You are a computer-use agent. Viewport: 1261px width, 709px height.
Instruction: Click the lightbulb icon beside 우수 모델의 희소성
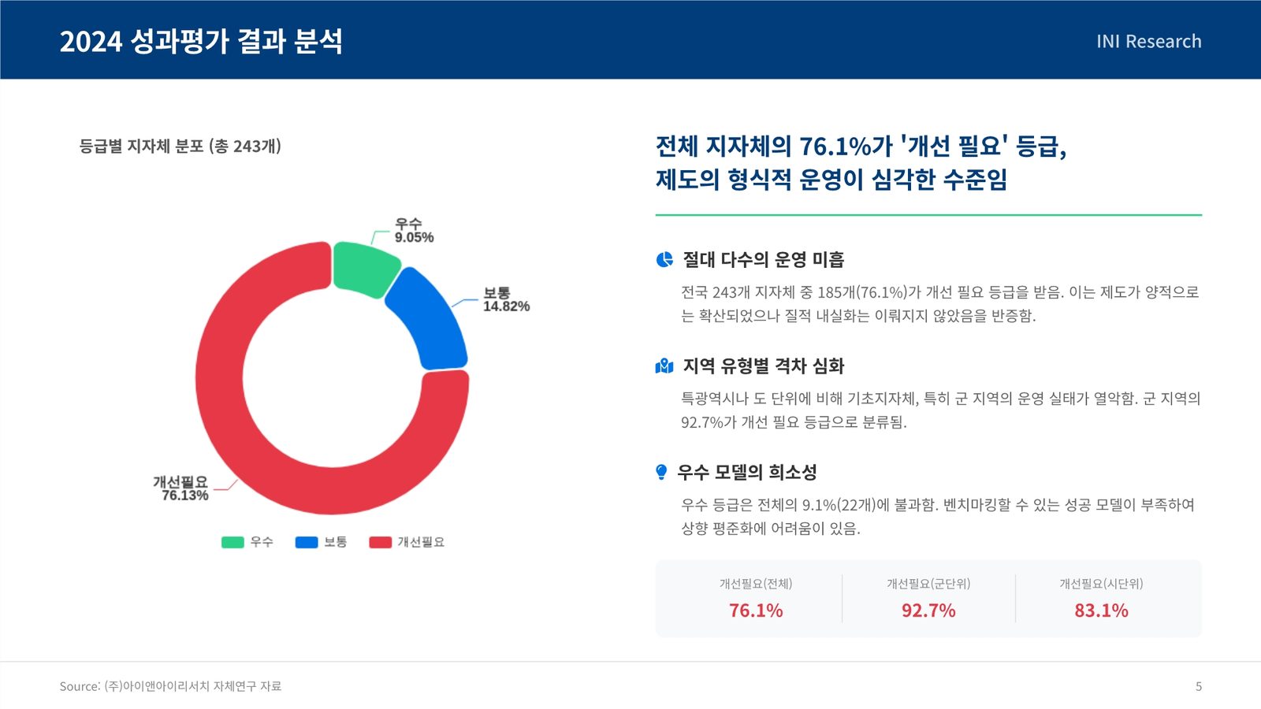(661, 472)
